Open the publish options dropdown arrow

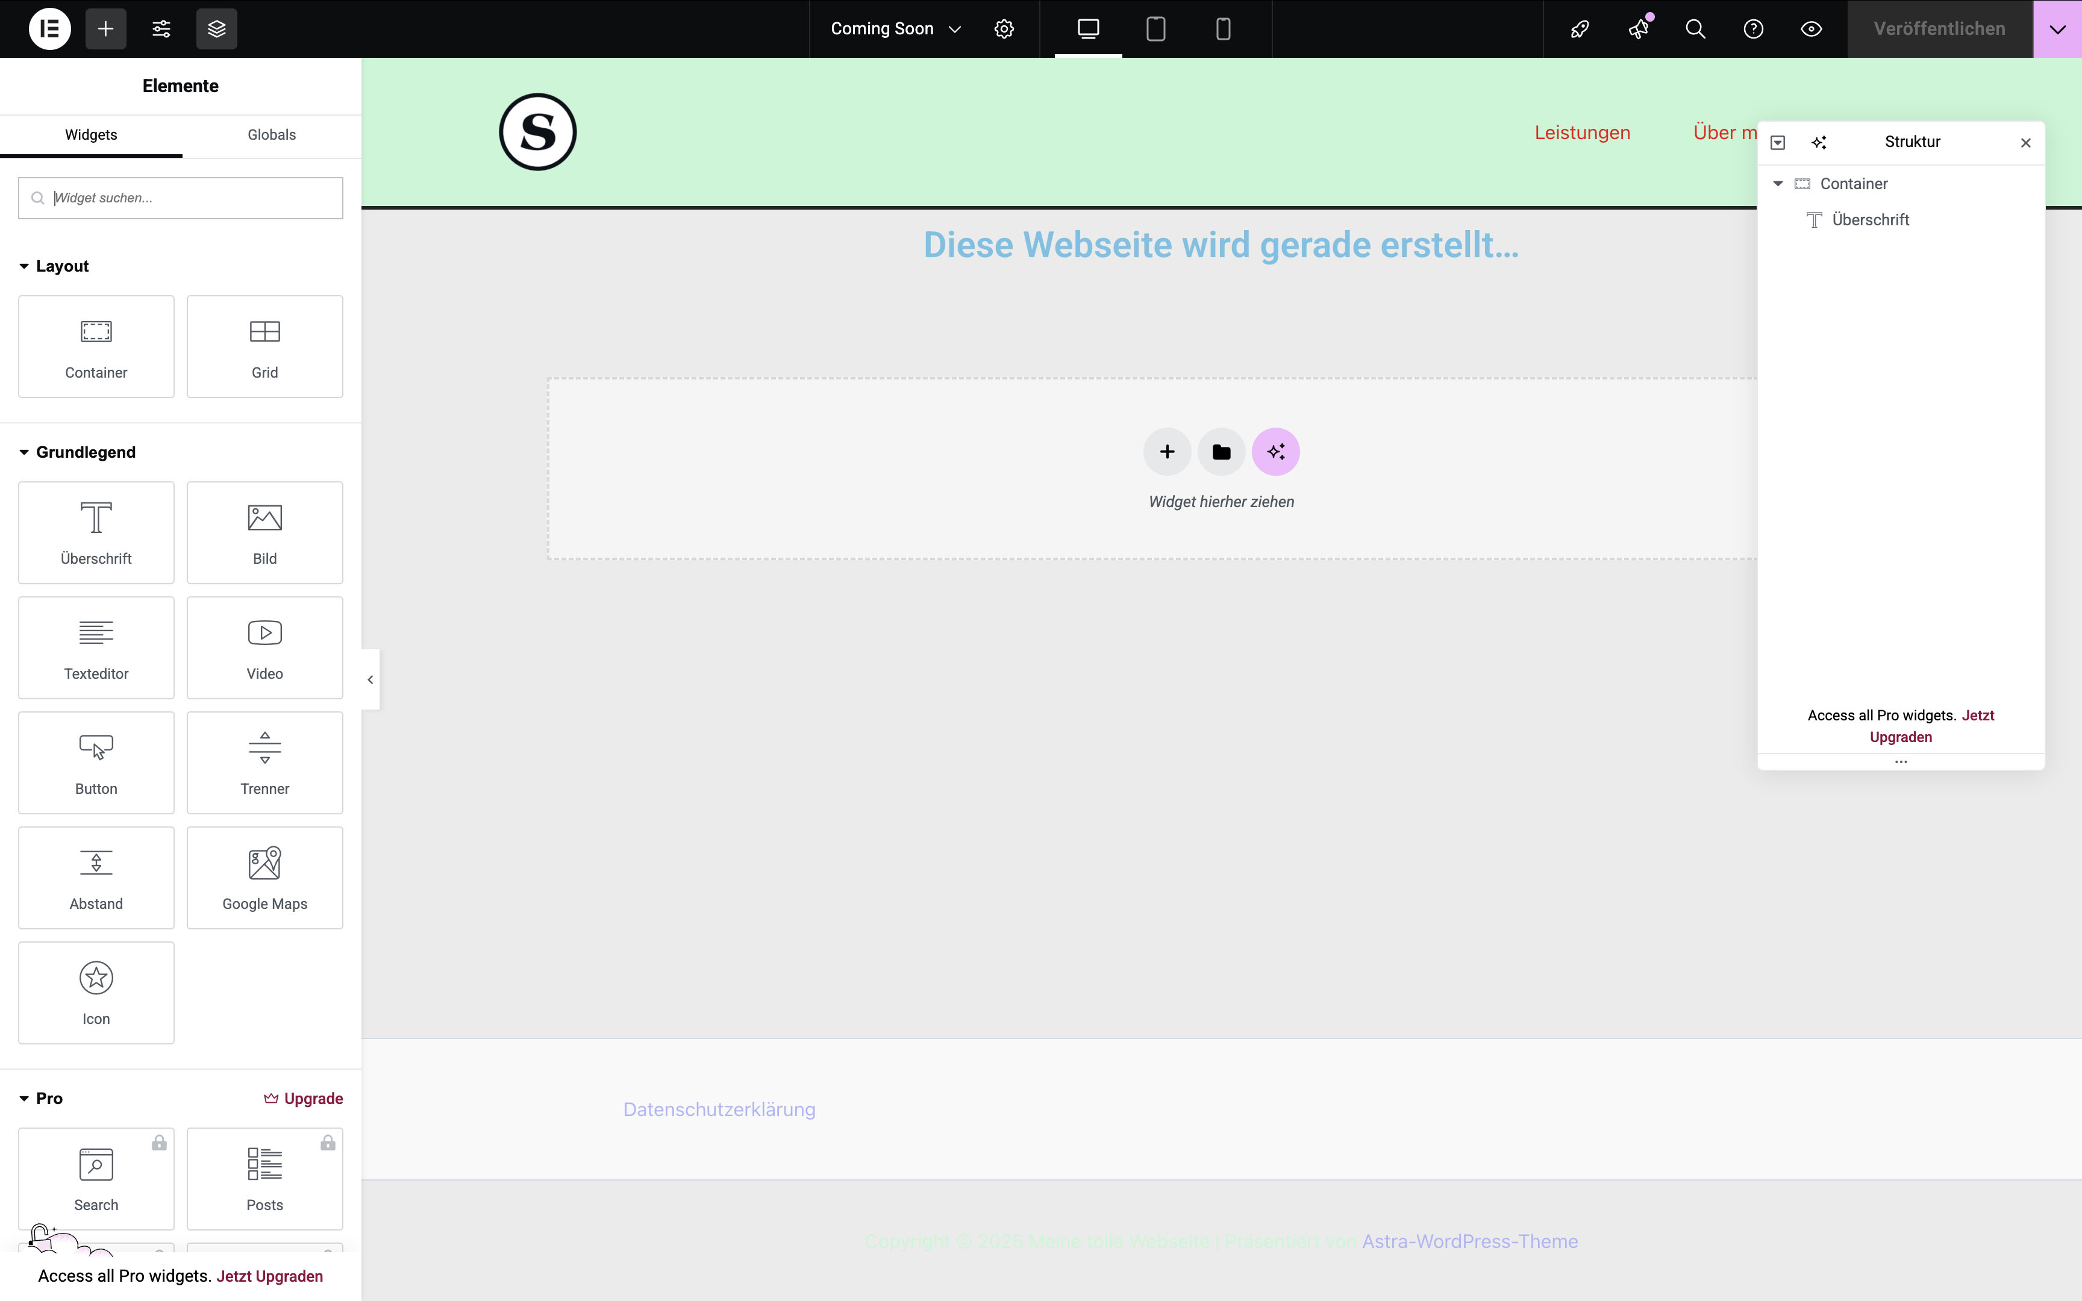click(x=2057, y=28)
